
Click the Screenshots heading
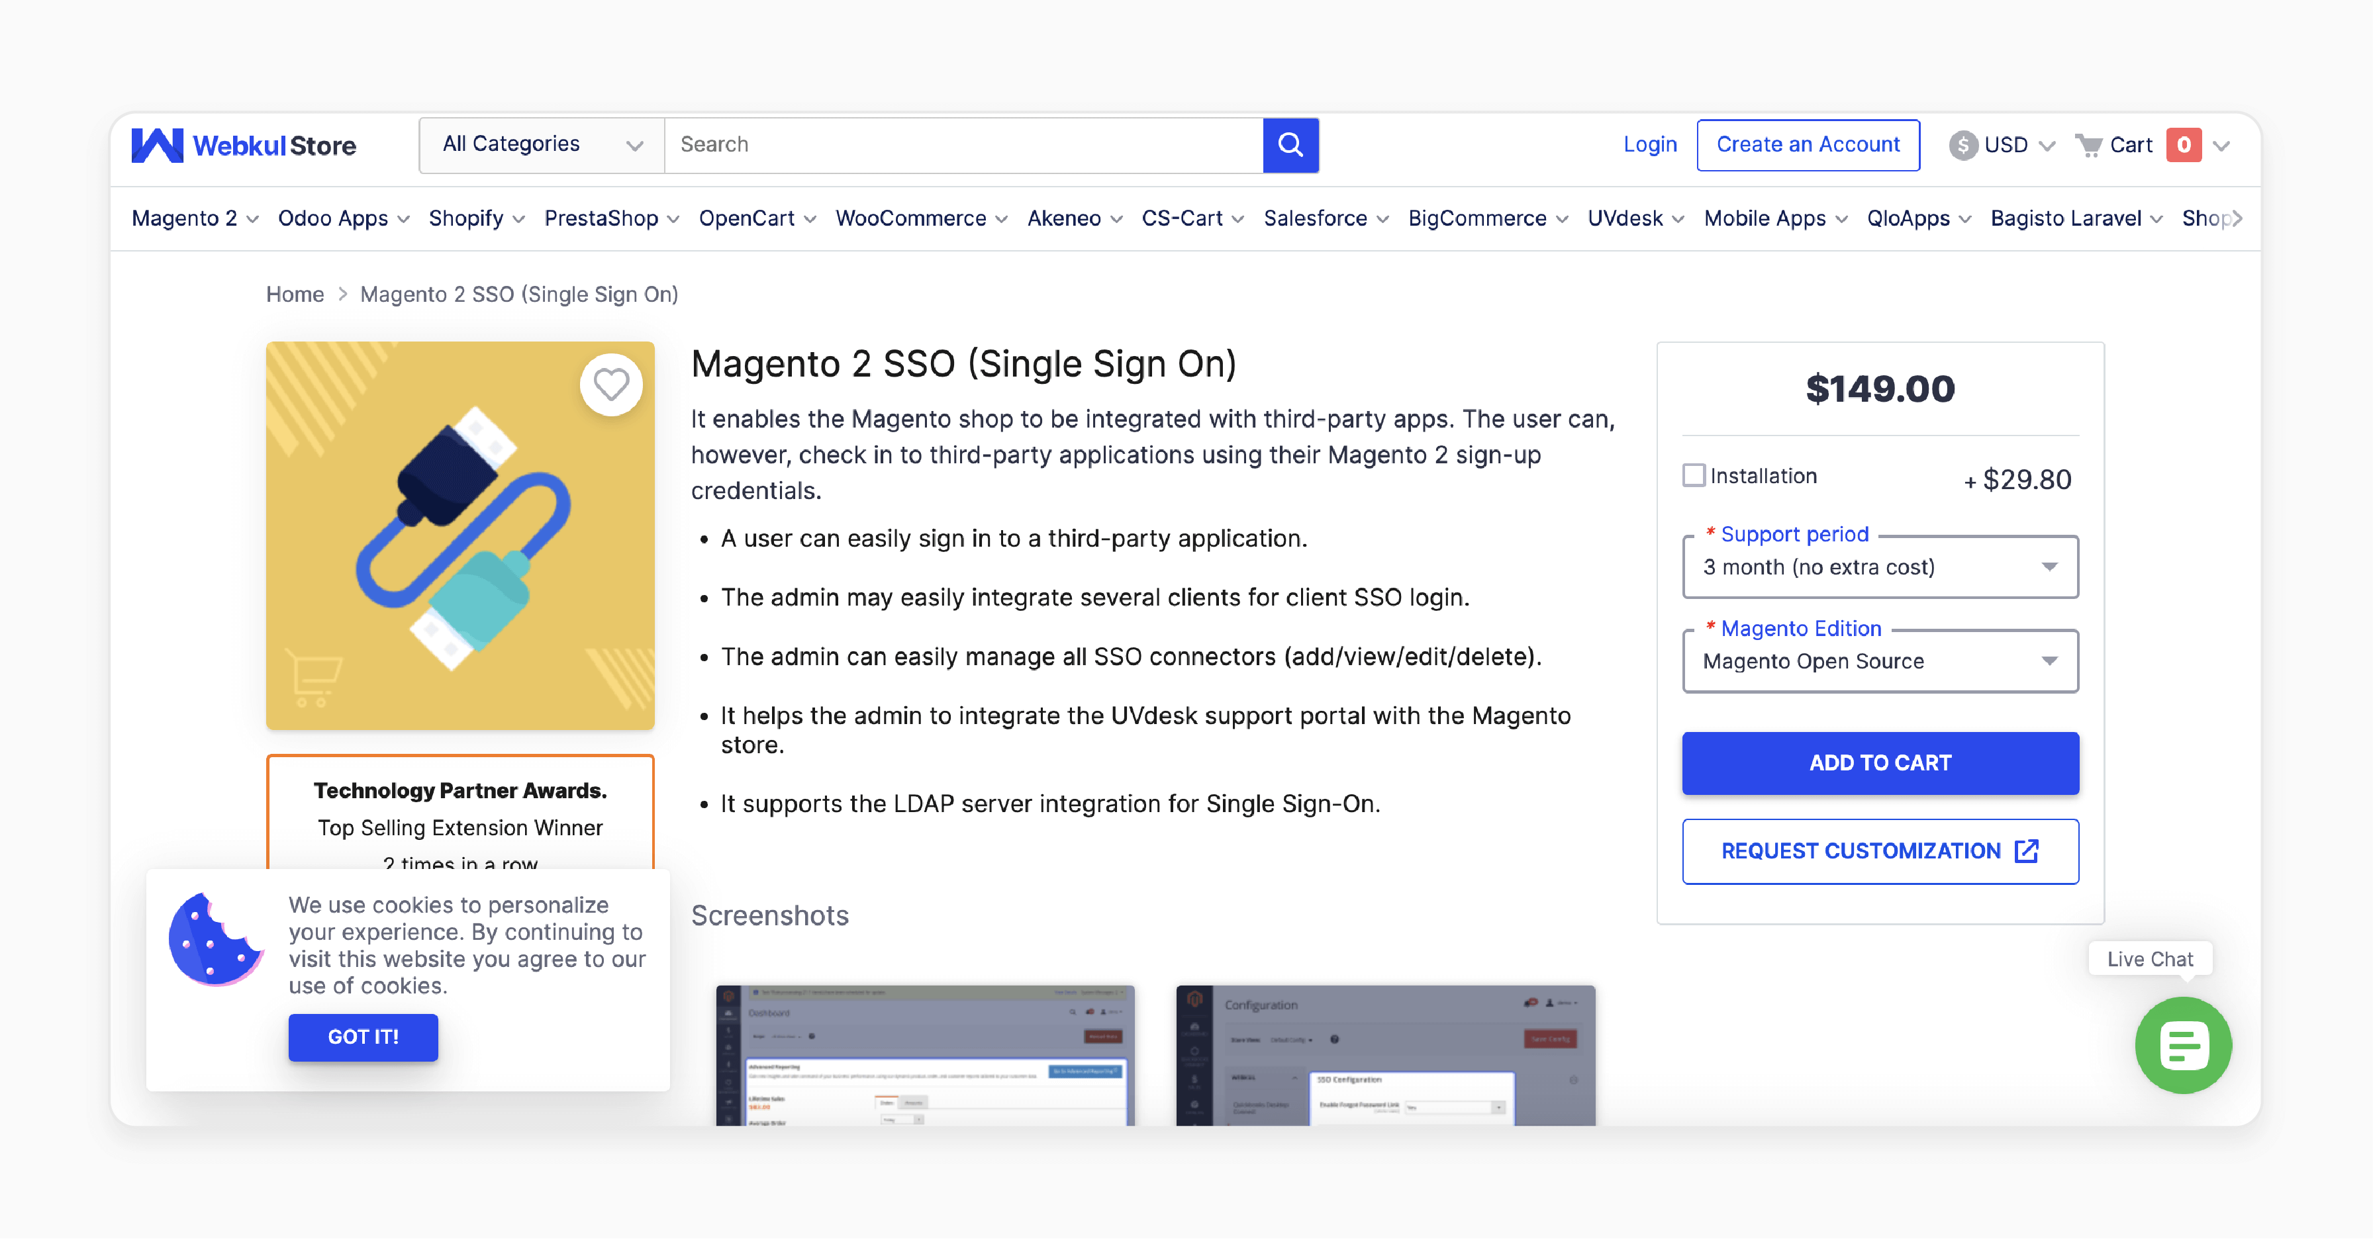coord(770,915)
